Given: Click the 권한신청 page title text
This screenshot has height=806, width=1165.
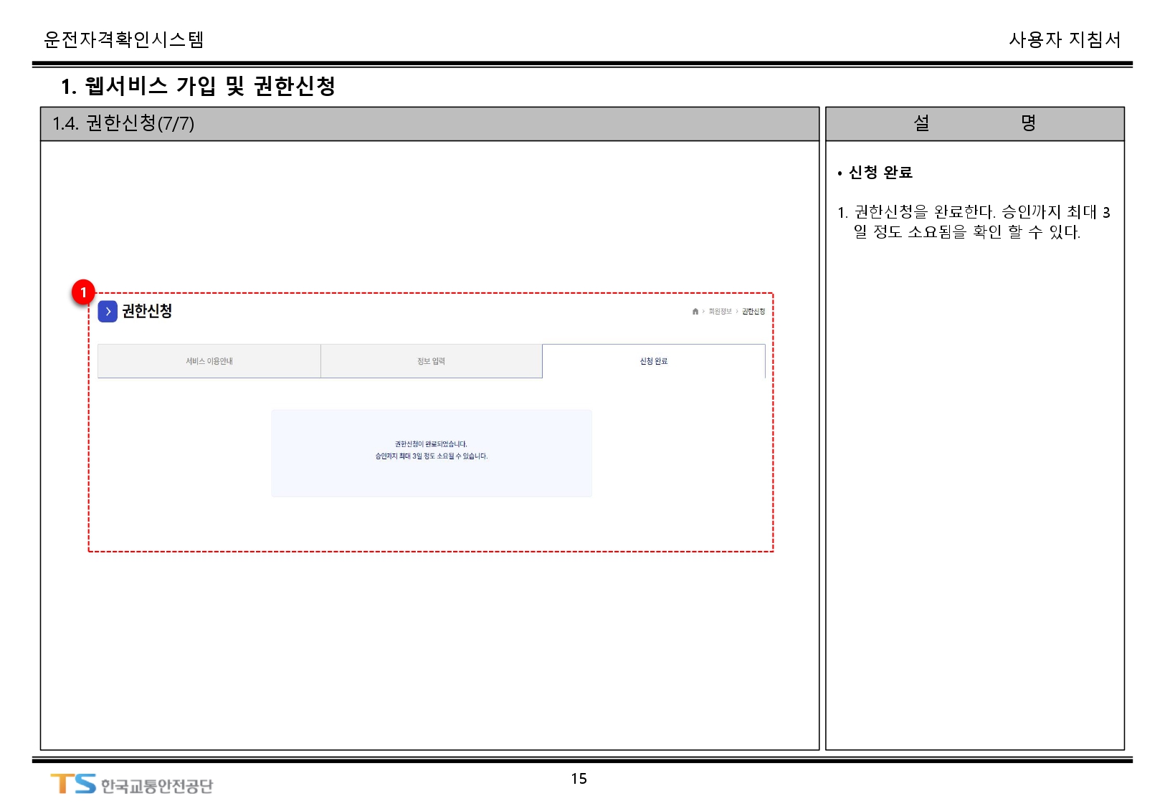Looking at the screenshot, I should [x=147, y=311].
